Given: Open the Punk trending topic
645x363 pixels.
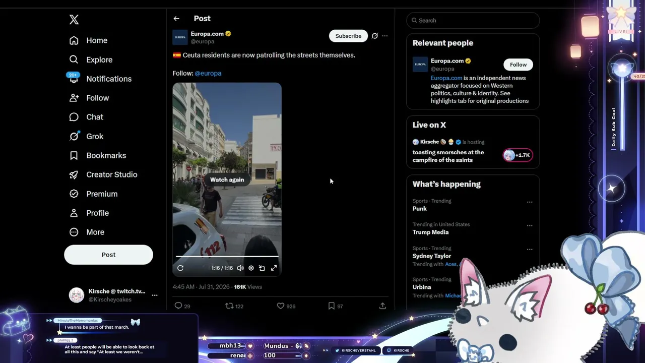Looking at the screenshot, I should [x=420, y=209].
